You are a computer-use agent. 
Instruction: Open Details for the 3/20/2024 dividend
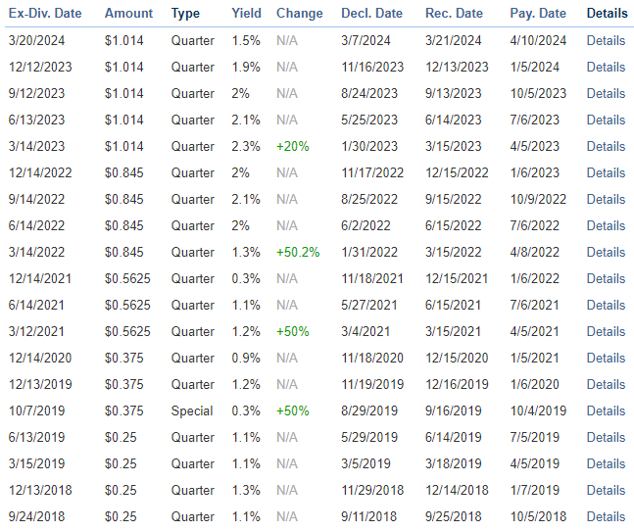coord(606,40)
